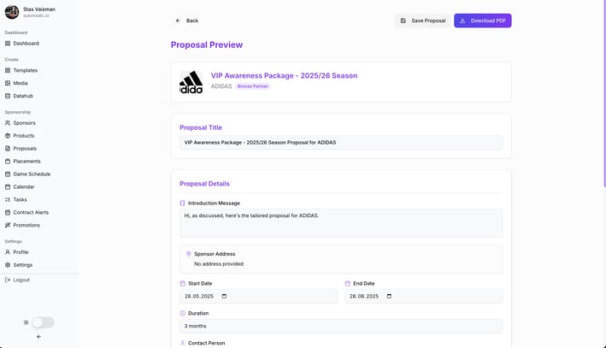The height and width of the screenshot is (348, 606).
Task: Open Sponsors menu item
Action: tap(24, 123)
